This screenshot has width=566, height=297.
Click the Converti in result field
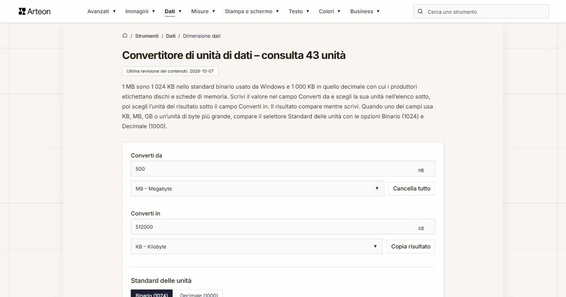point(283,227)
